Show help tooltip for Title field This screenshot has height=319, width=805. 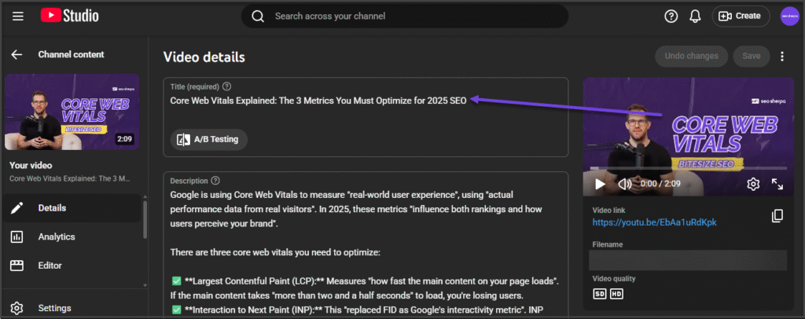pyautogui.click(x=227, y=86)
